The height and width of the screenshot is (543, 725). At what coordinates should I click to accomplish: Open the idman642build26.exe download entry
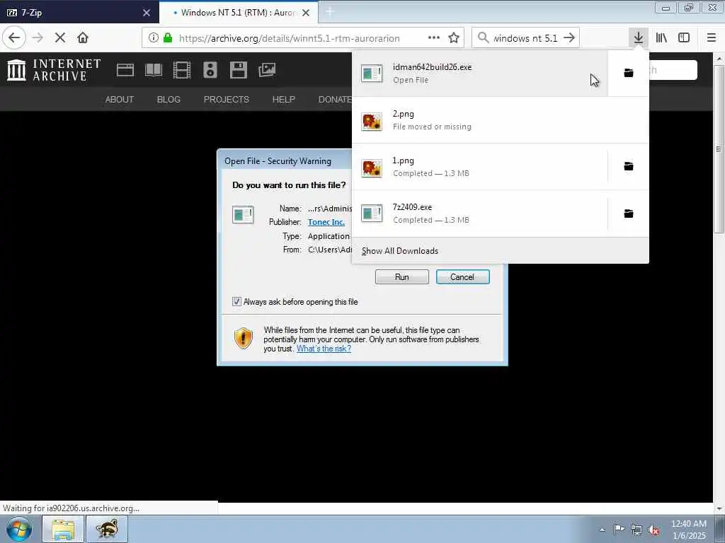[480, 73]
